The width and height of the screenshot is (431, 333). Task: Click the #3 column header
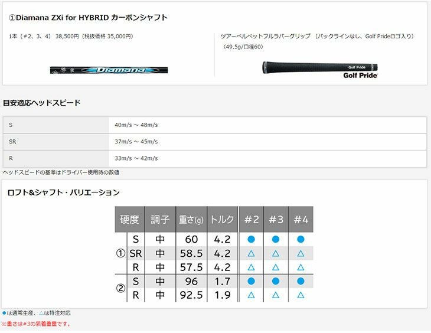tap(276, 220)
